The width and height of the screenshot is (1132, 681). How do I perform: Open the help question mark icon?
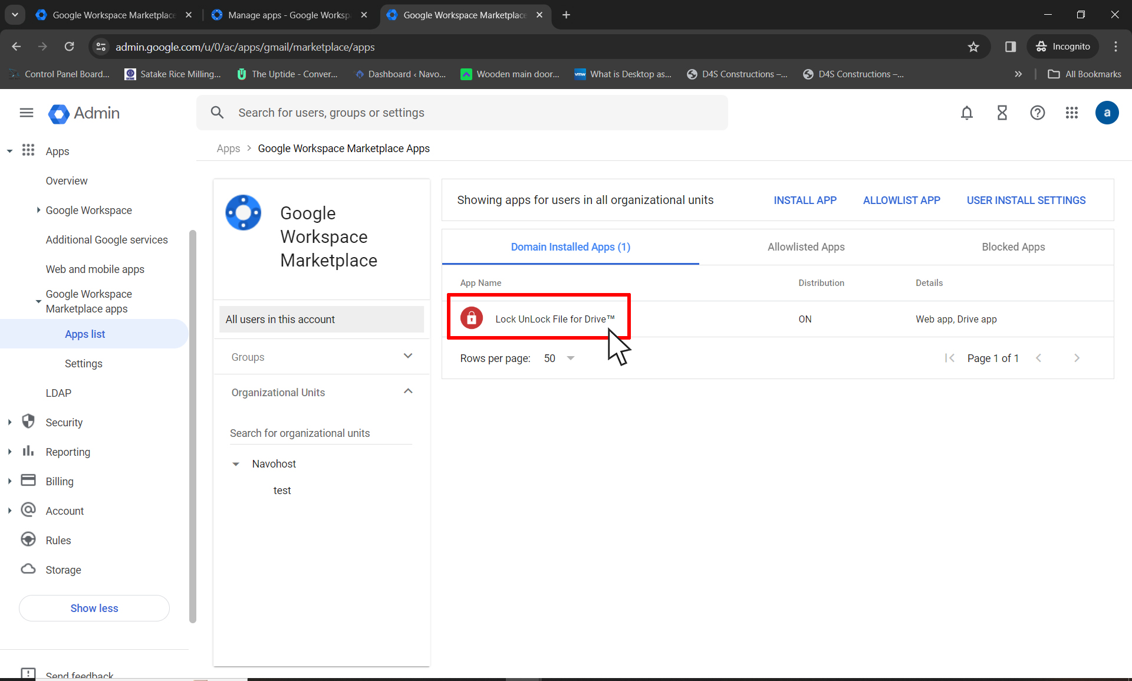coord(1037,113)
